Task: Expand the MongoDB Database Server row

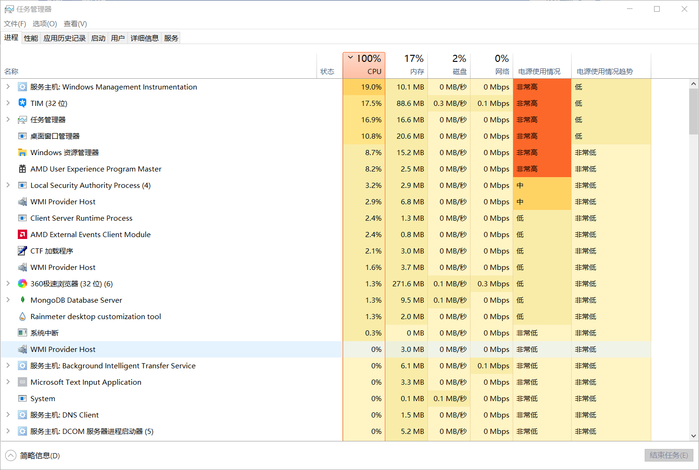Action: point(8,300)
